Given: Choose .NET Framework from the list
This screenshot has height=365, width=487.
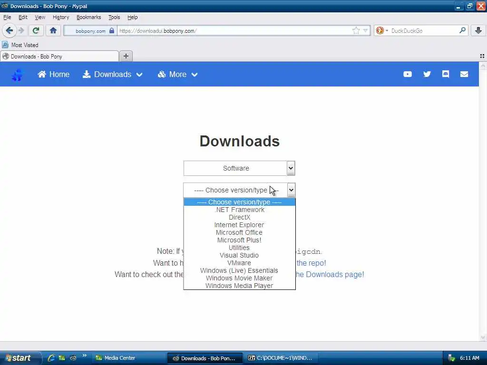Looking at the screenshot, I should [x=239, y=210].
